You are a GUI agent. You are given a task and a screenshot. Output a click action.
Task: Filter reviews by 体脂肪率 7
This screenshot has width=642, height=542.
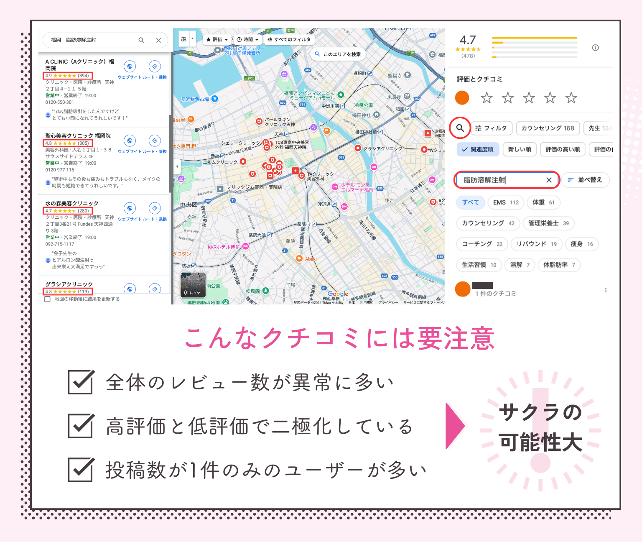tap(559, 265)
